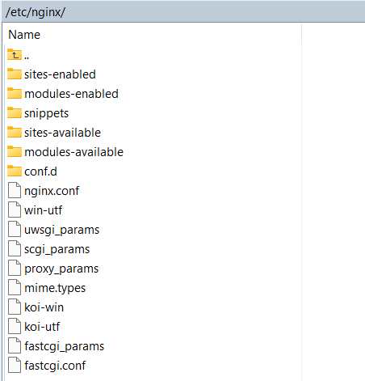Select the sites-available folder icon
Viewport: 365px width, 381px height.
pos(15,133)
